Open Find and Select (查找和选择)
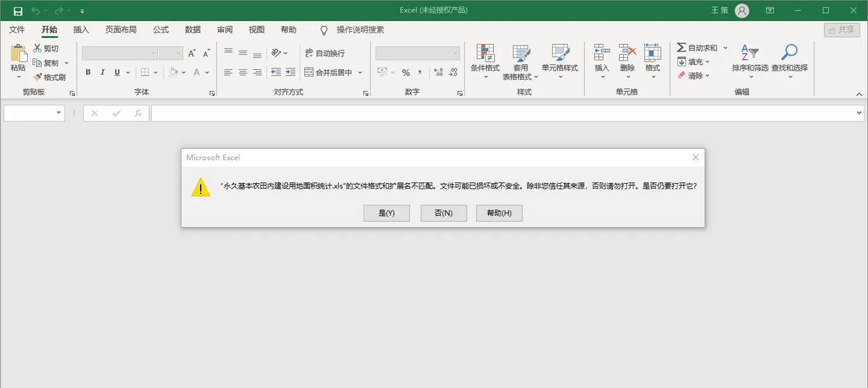The width and height of the screenshot is (868, 388). (x=789, y=61)
